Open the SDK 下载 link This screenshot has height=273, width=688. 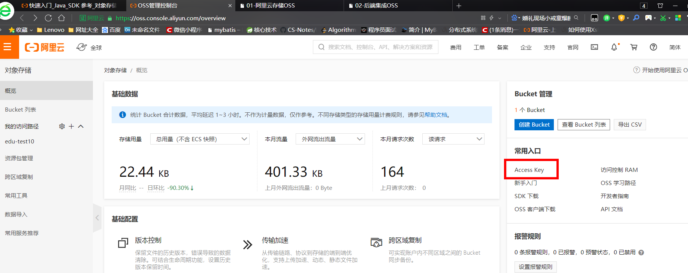(526, 196)
